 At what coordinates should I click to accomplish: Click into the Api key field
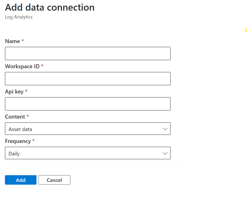pos(88,104)
